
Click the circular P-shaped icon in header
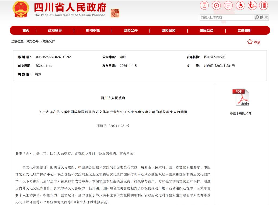tap(216, 5)
